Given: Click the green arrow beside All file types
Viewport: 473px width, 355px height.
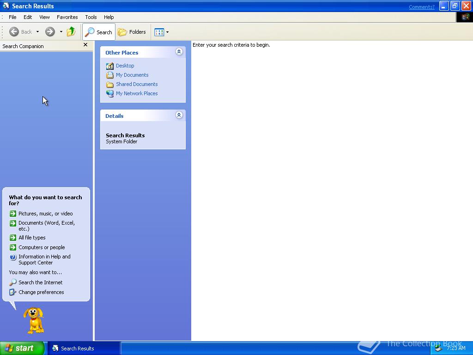Looking at the screenshot, I should click(x=12, y=238).
